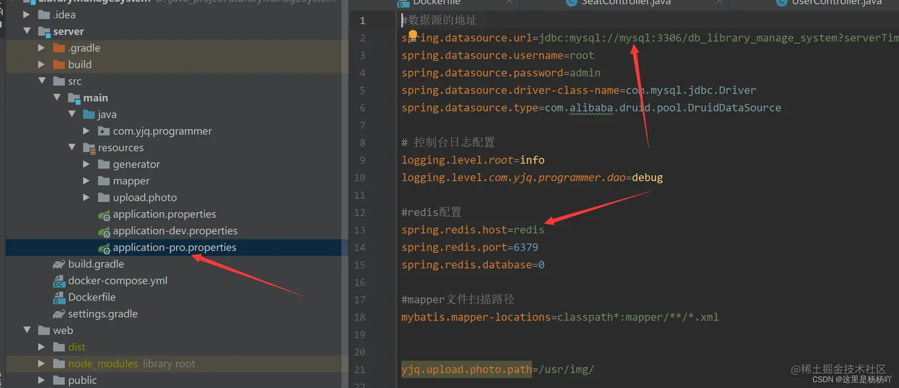Click the com.yjq.programmer package icon
The width and height of the screenshot is (899, 388).
click(103, 131)
